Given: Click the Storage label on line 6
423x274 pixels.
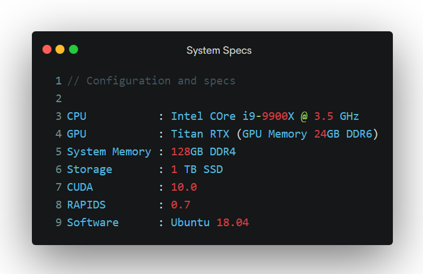Looking at the screenshot, I should click(x=89, y=169).
